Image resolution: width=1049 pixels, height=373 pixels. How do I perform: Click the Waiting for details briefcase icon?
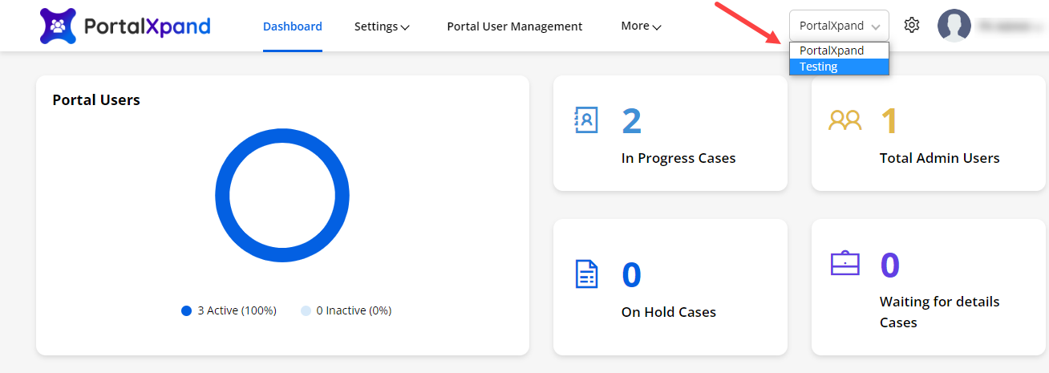click(844, 263)
